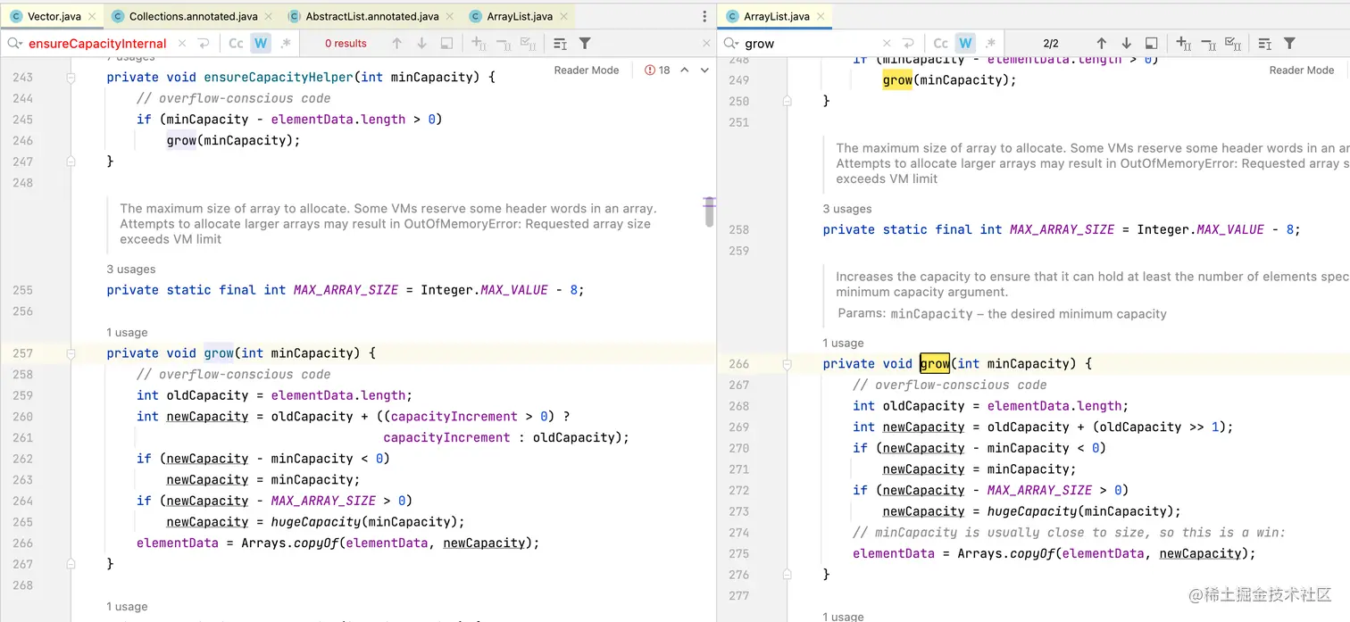Viewport: 1350px width, 622px height.
Task: Jump to previous grow occurrence in right pane
Action: 1102,43
